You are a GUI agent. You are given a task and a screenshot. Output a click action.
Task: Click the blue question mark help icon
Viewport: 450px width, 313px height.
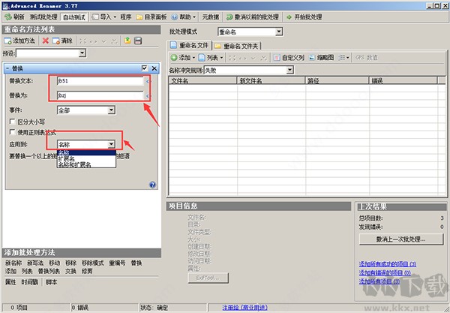[152, 185]
